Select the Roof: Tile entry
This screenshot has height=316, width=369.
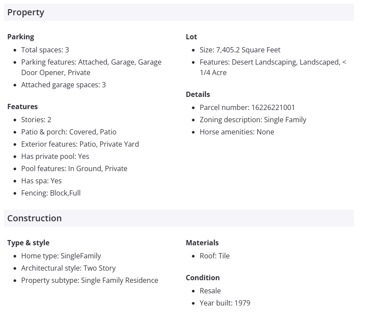point(215,256)
